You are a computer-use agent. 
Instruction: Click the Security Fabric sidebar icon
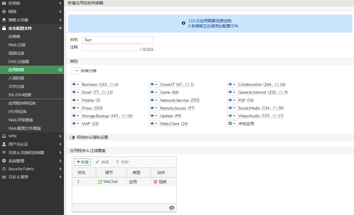click(x=4, y=169)
